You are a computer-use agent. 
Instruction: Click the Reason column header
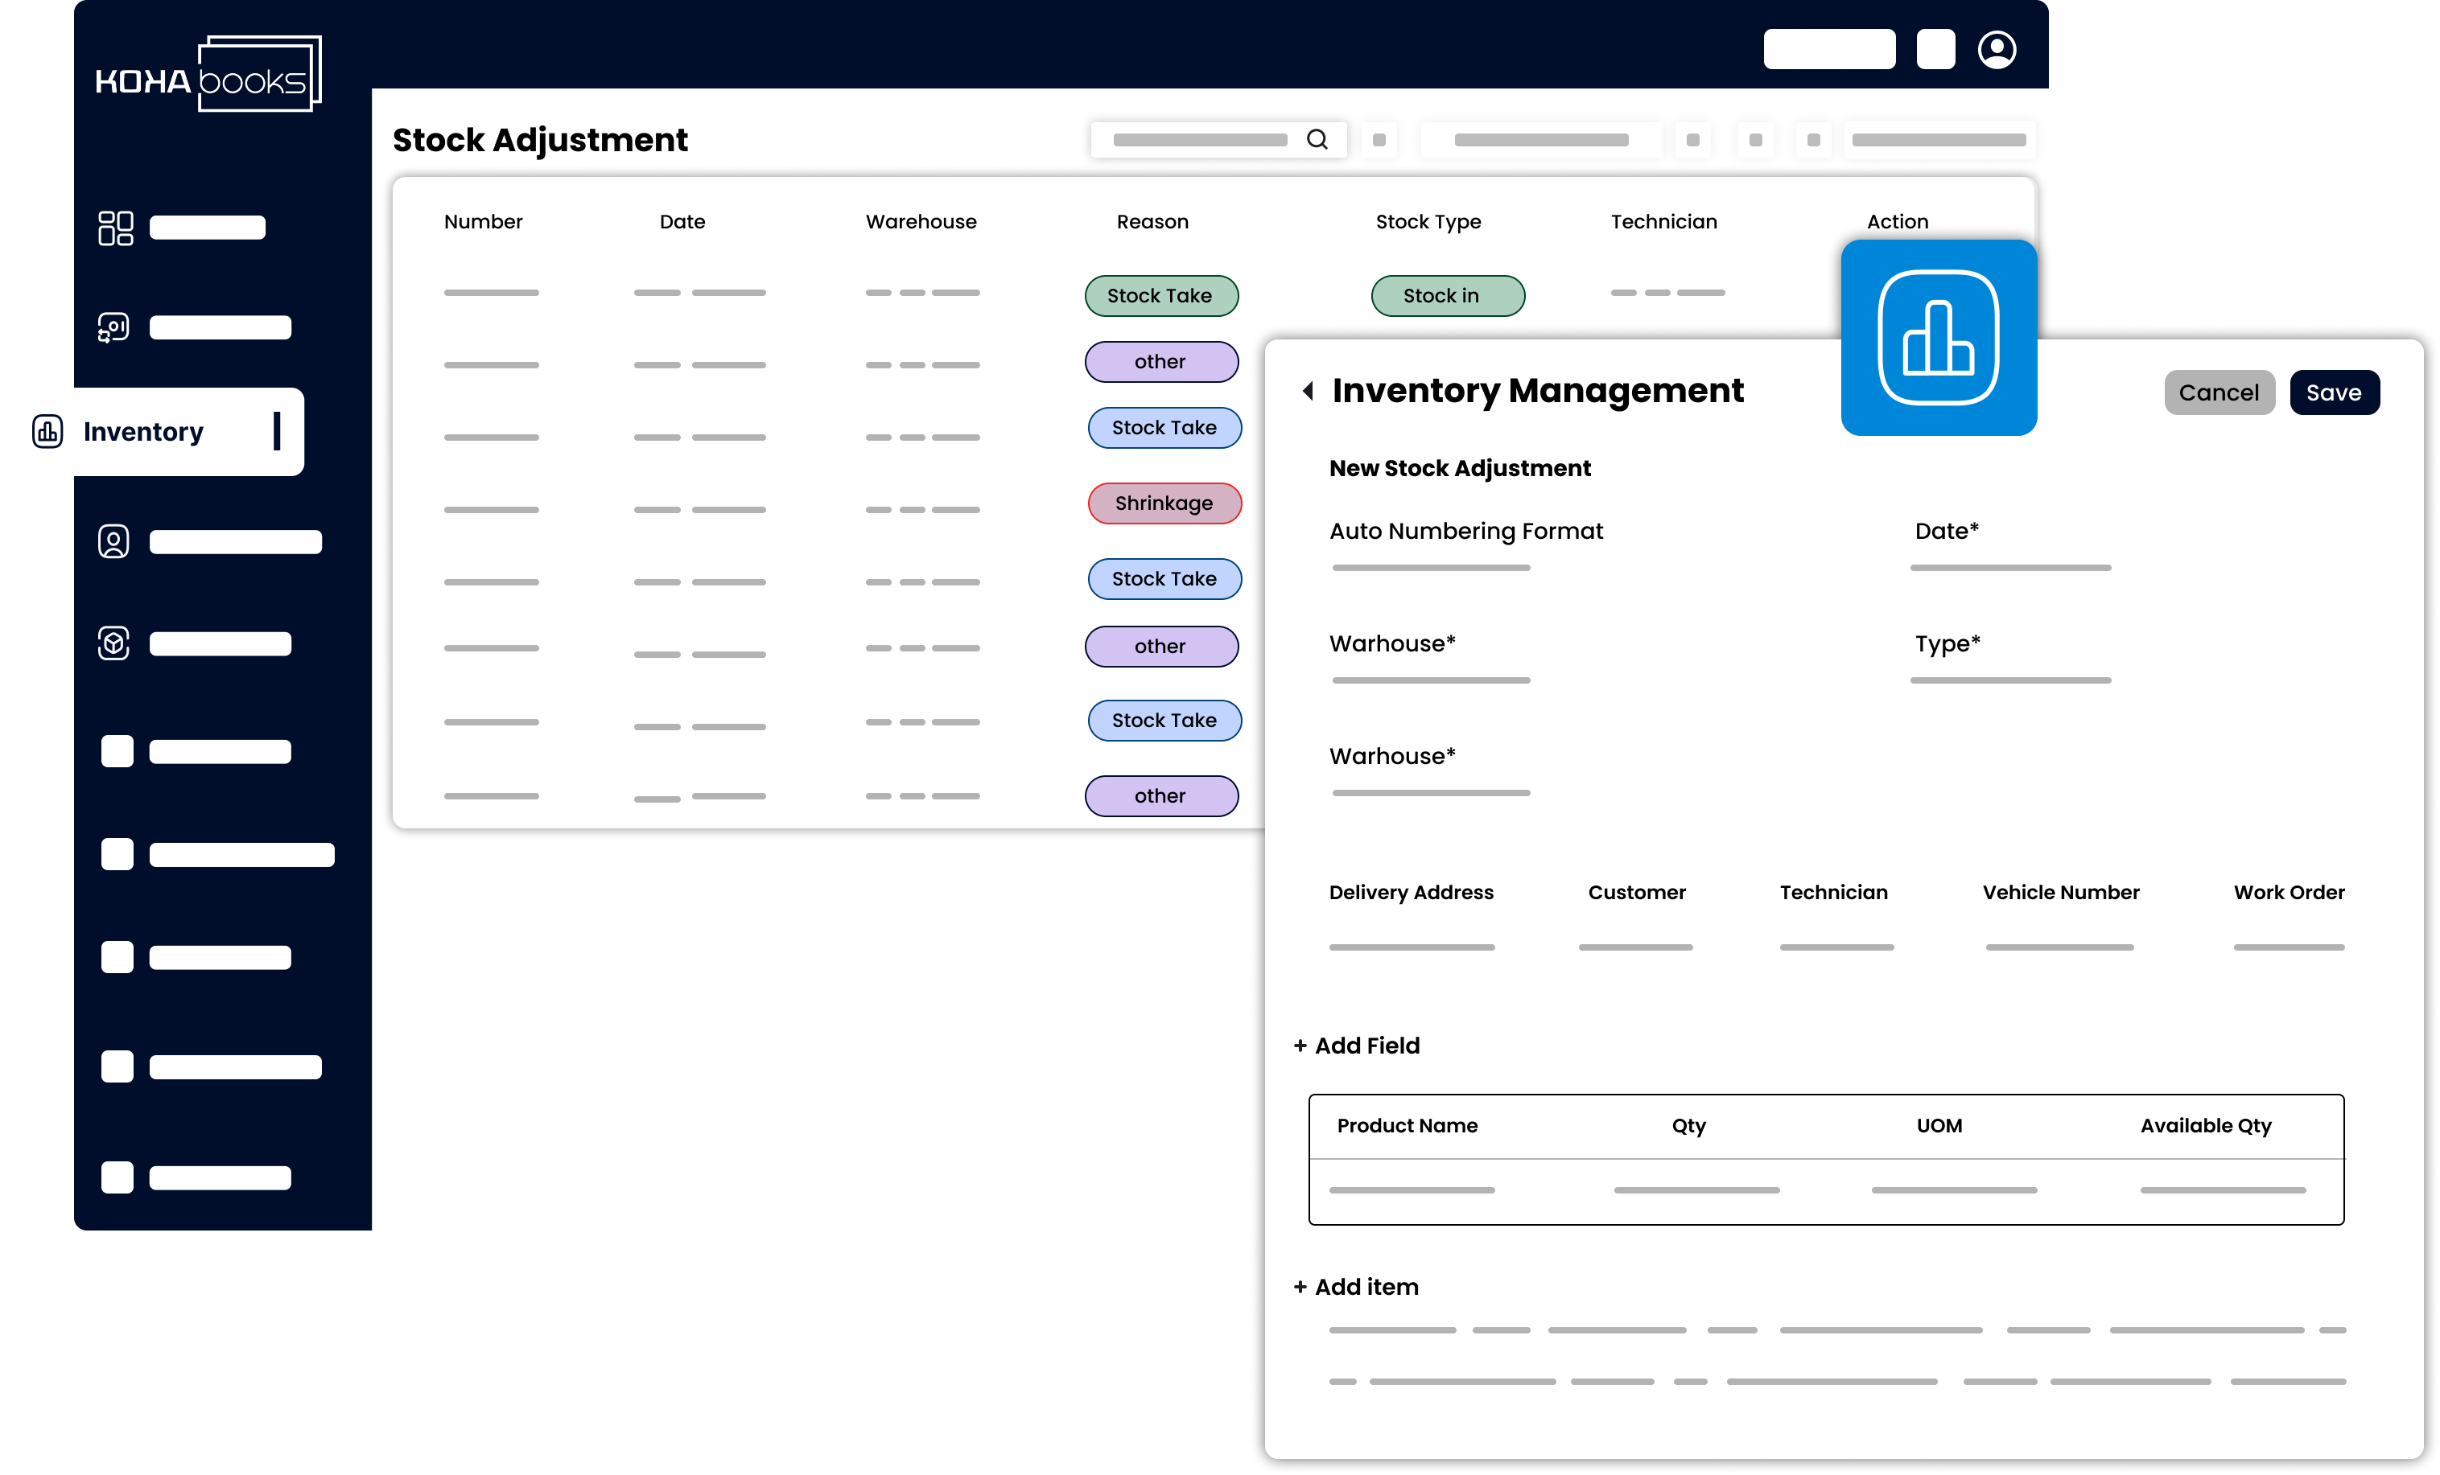[1152, 222]
